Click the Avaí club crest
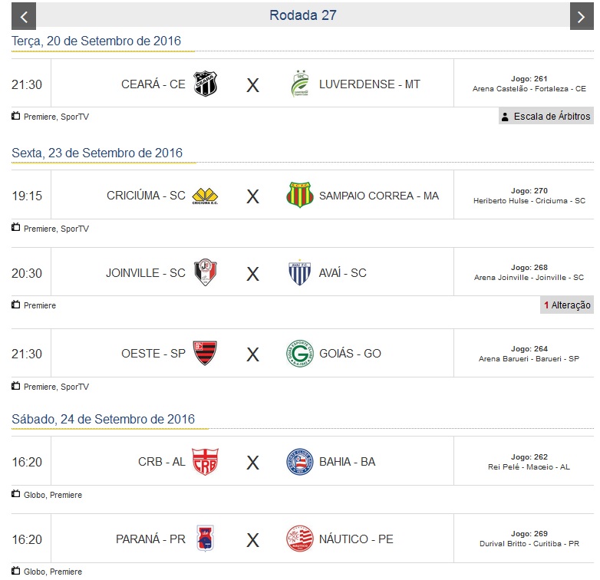The image size is (600, 580). (299, 272)
